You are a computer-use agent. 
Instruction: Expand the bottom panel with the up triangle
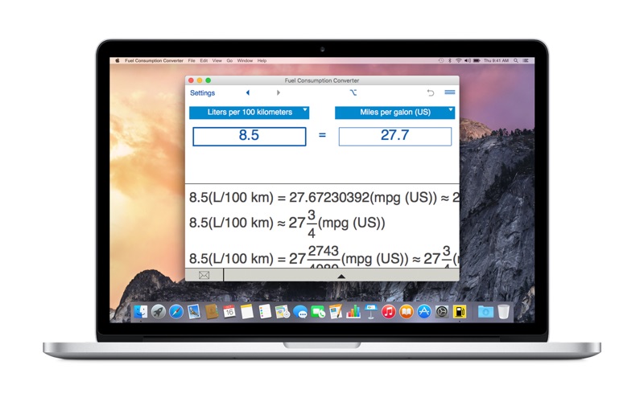(x=341, y=276)
